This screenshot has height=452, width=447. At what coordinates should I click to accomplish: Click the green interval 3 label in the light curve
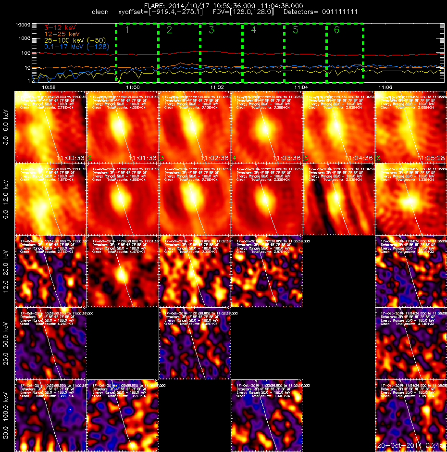(x=211, y=30)
